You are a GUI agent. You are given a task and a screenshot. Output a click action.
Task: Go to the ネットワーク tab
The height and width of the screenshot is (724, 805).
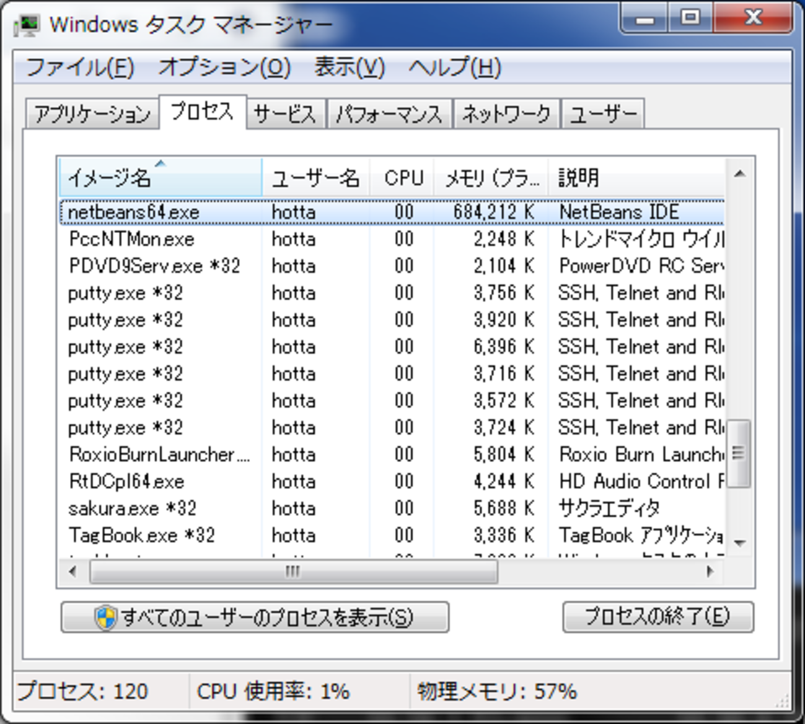pos(506,114)
